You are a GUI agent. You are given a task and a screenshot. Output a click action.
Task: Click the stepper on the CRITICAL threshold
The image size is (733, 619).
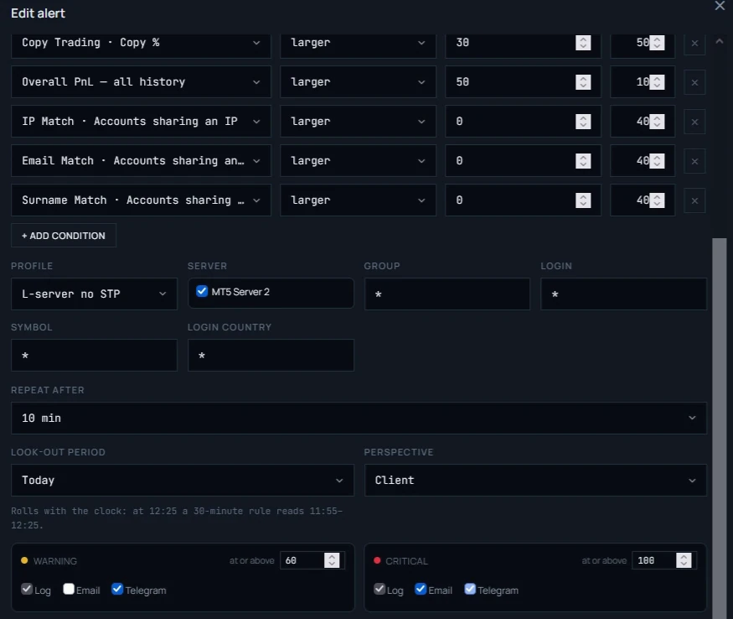click(684, 560)
